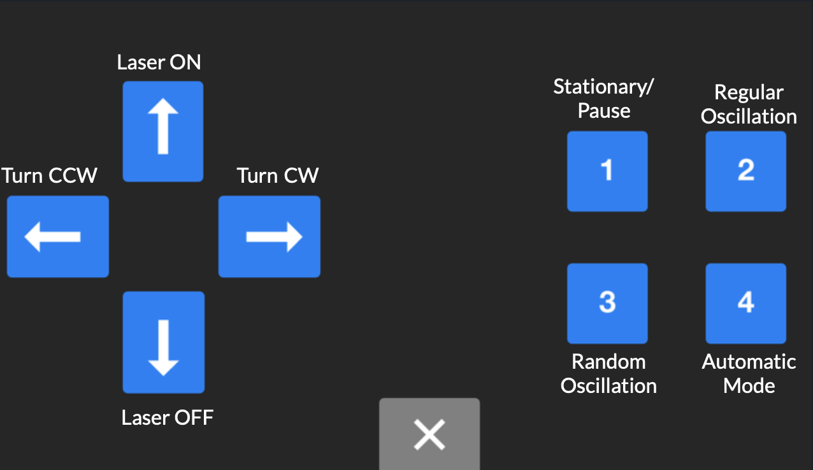This screenshot has width=813, height=470.
Task: Tap the blue button numbered 1
Action: [x=607, y=171]
